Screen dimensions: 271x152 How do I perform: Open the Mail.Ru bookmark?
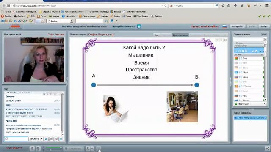[116, 12]
